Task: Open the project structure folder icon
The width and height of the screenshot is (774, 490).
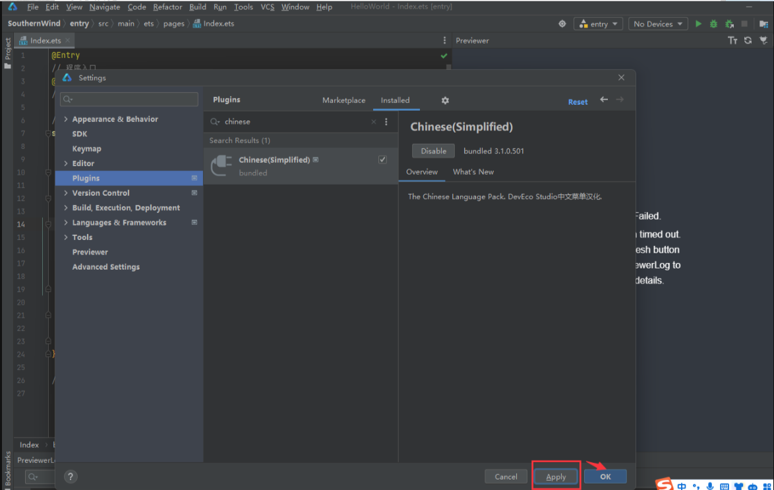Action: point(763,24)
